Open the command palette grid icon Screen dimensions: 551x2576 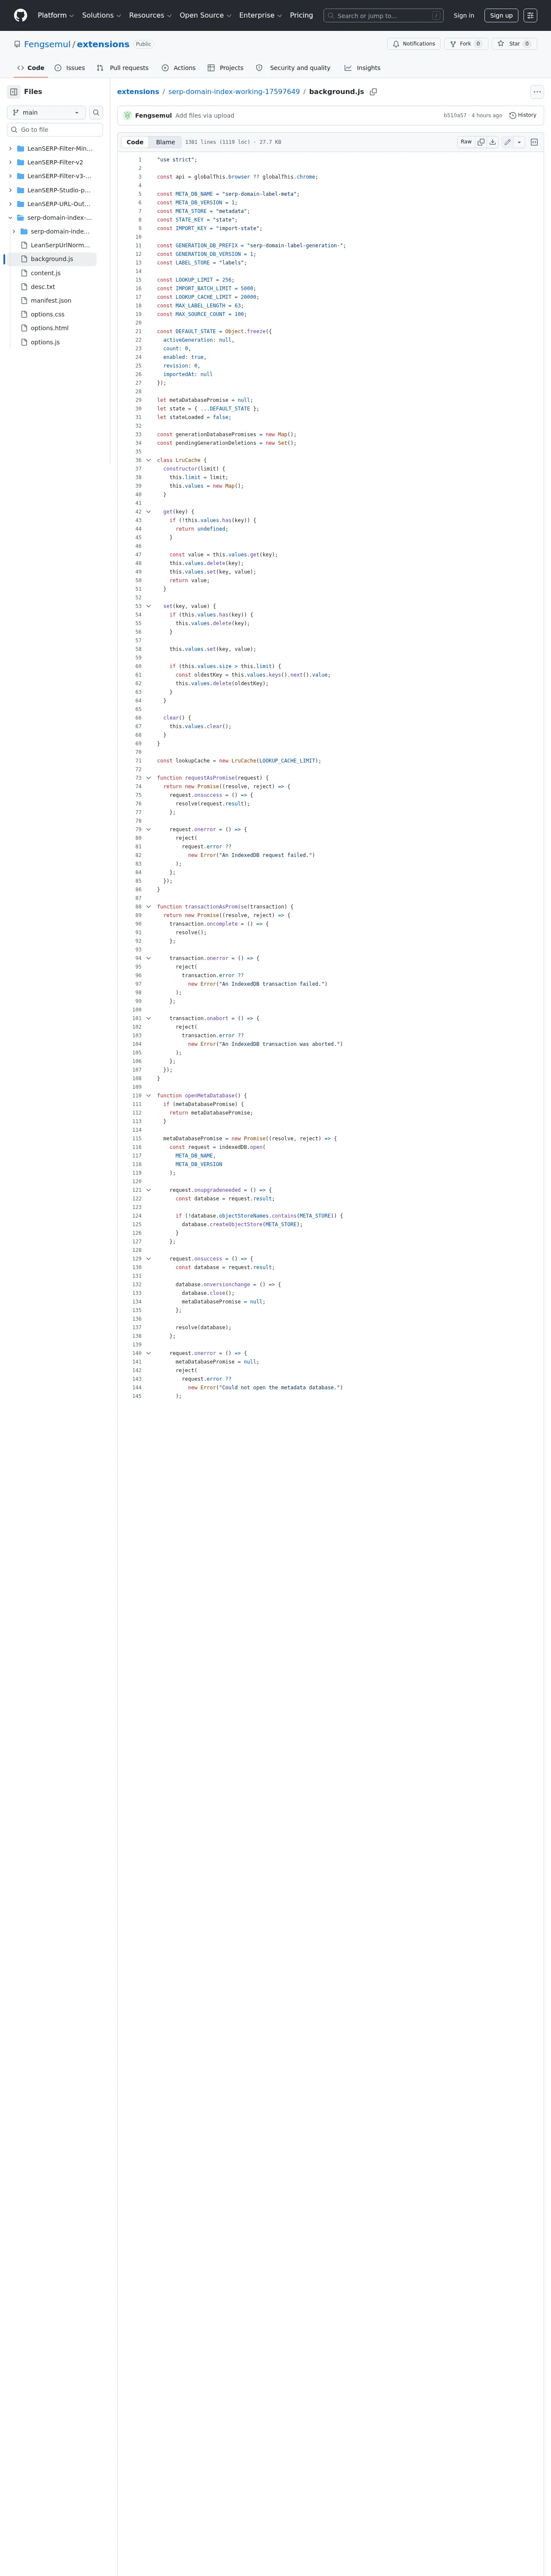[530, 15]
